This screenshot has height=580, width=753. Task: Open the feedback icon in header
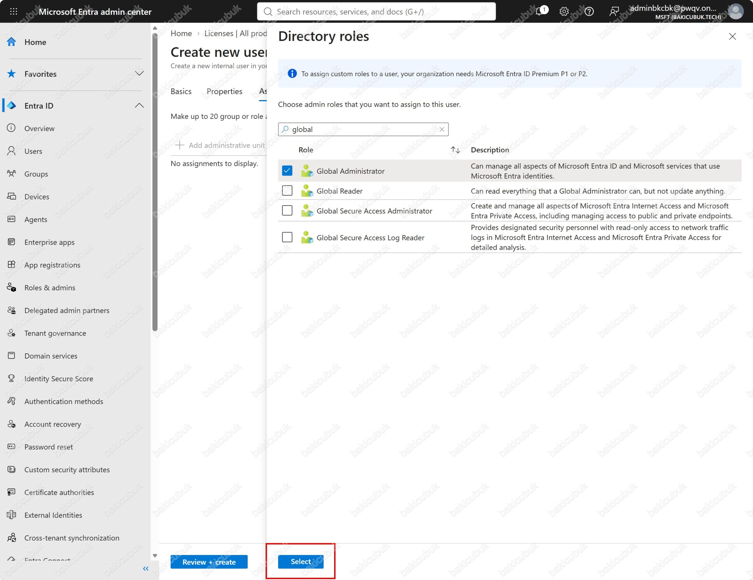[x=614, y=11]
